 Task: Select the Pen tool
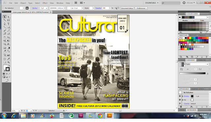[5, 24]
